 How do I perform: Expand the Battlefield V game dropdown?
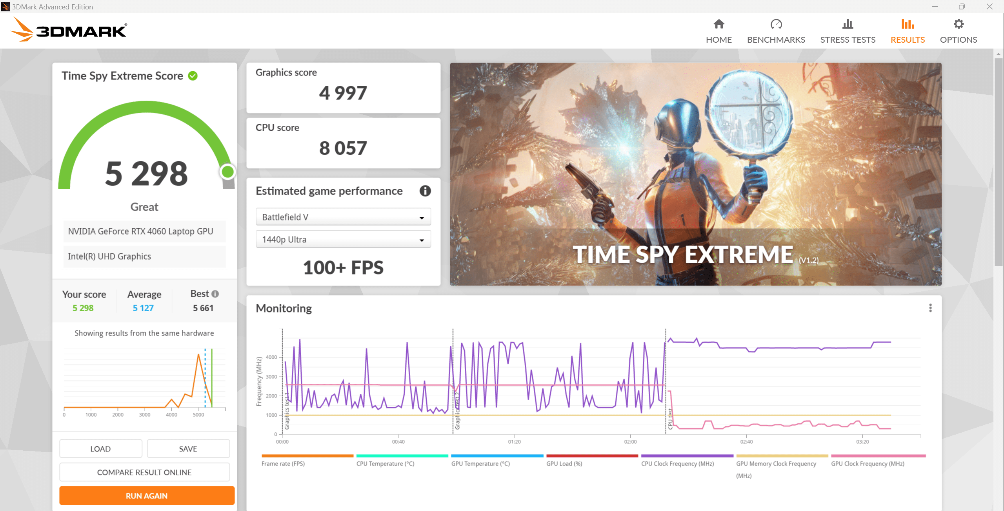pyautogui.click(x=343, y=217)
